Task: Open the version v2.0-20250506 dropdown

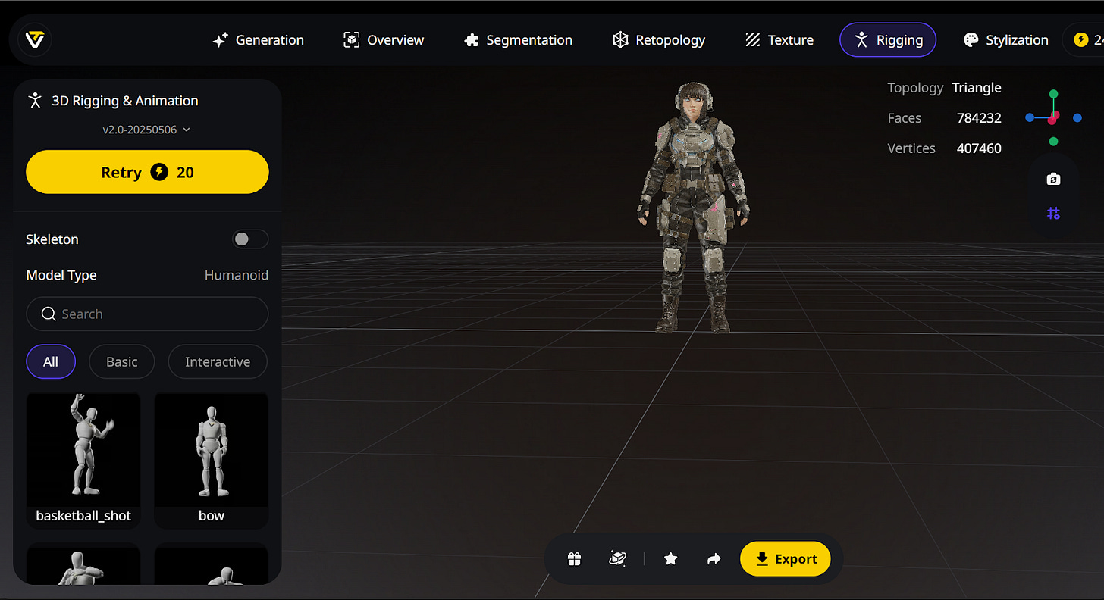Action: pos(147,130)
